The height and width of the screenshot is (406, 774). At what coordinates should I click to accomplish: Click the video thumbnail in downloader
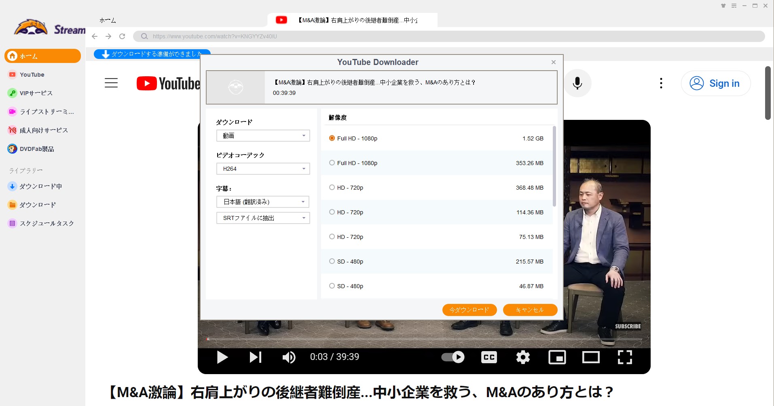pos(236,88)
